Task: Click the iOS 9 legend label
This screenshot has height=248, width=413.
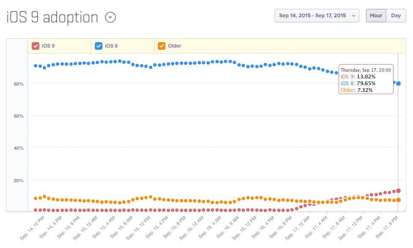Action: pyautogui.click(x=48, y=46)
